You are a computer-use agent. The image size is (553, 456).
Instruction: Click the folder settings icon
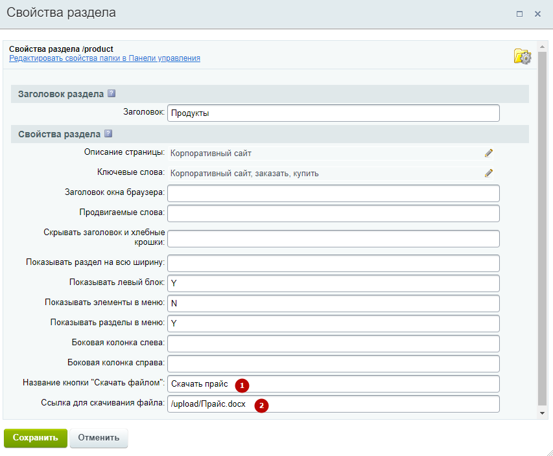(523, 56)
